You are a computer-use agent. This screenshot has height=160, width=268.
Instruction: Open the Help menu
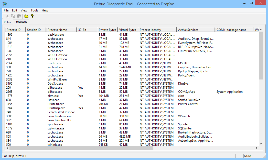point(45,10)
